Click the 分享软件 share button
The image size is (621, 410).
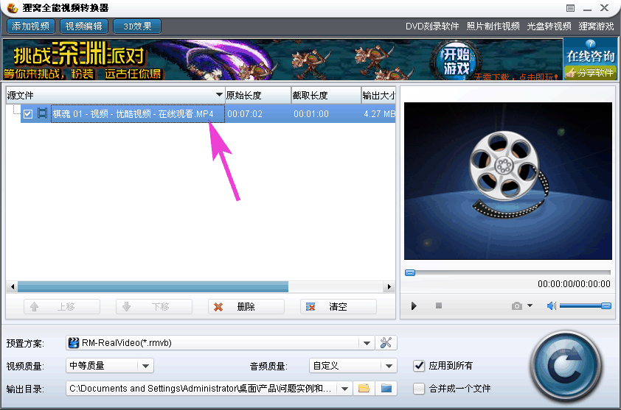coord(590,73)
